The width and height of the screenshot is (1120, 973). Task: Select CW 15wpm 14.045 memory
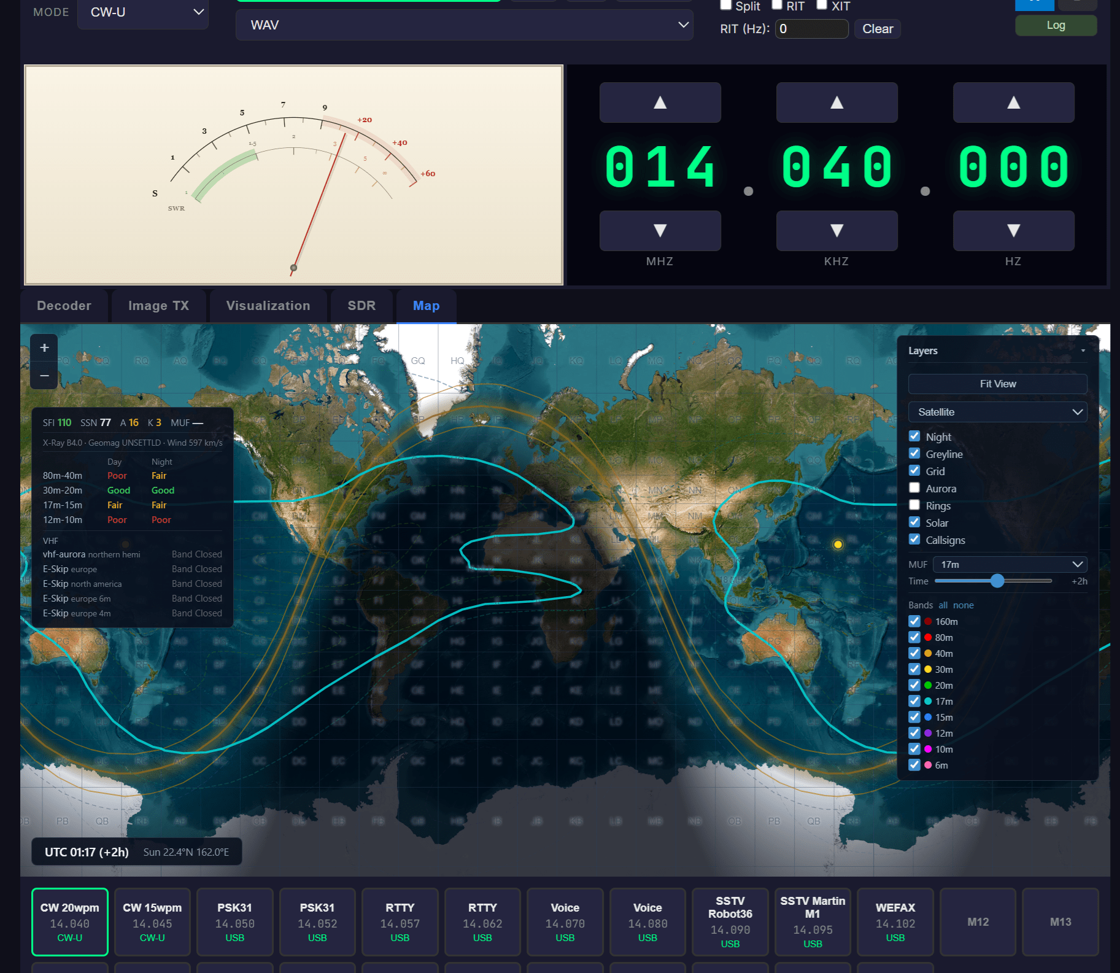pos(152,921)
